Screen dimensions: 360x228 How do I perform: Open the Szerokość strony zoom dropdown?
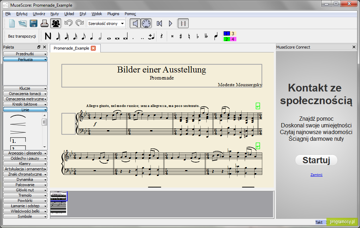pos(106,24)
